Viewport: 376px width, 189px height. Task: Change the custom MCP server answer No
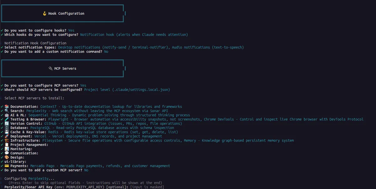tap(86, 170)
